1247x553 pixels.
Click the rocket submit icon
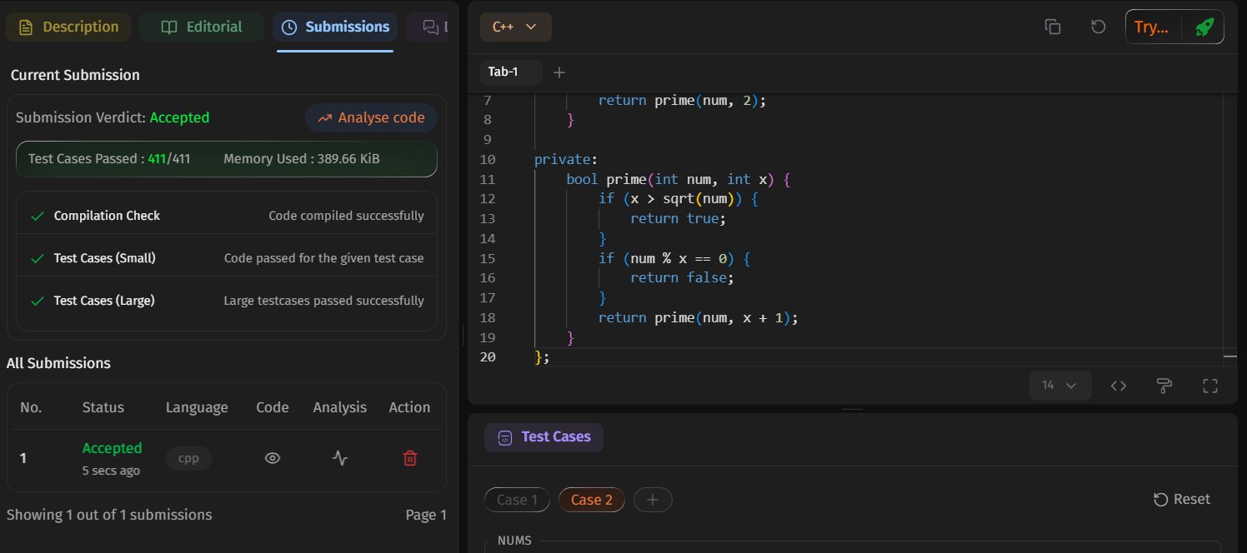pos(1204,27)
